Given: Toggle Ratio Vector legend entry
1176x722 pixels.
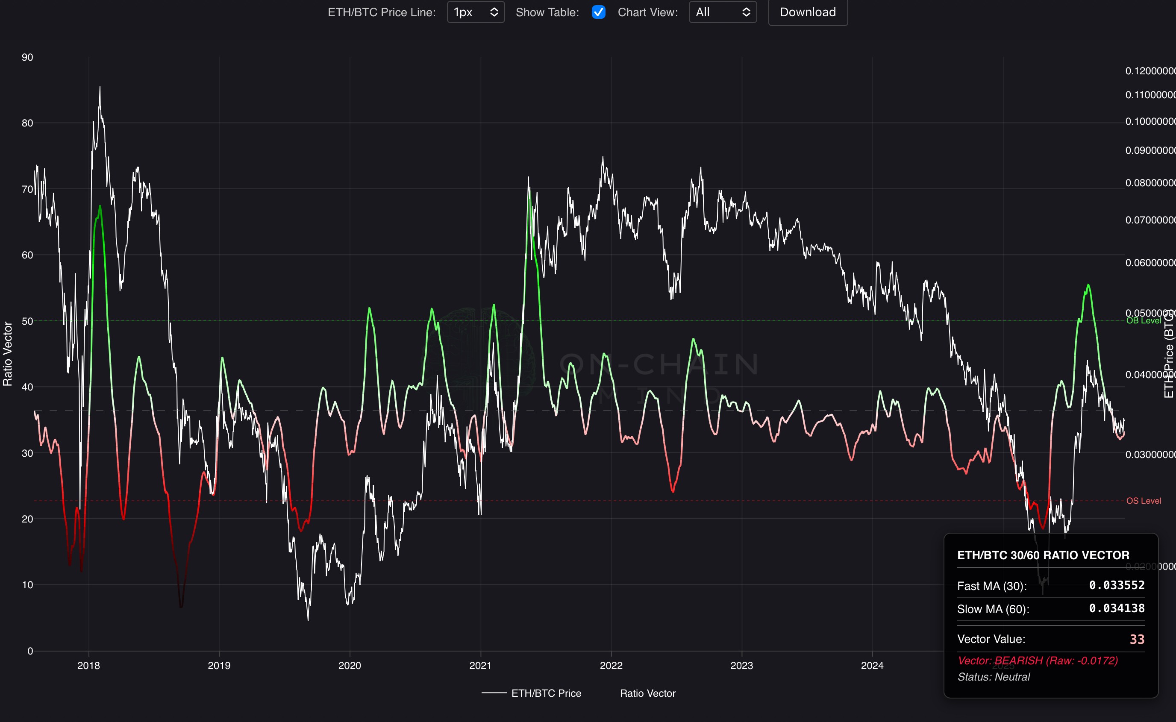Looking at the screenshot, I should pos(647,693).
